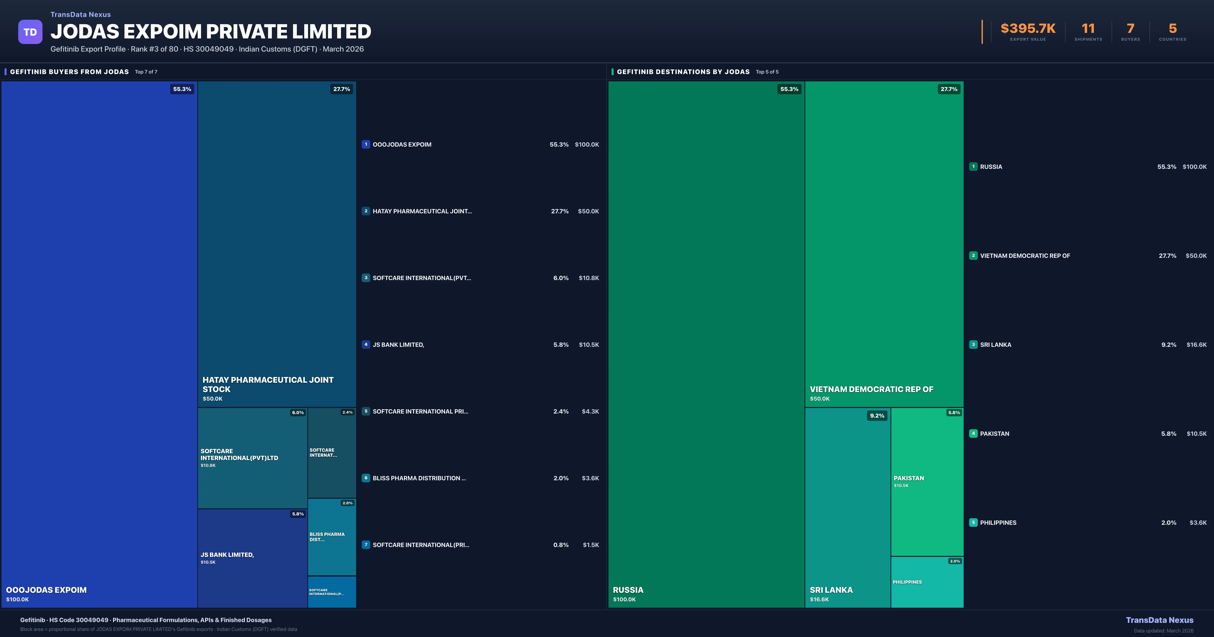
Task: Click the BLISS PHARMA DIST treemap block
Action: point(332,537)
